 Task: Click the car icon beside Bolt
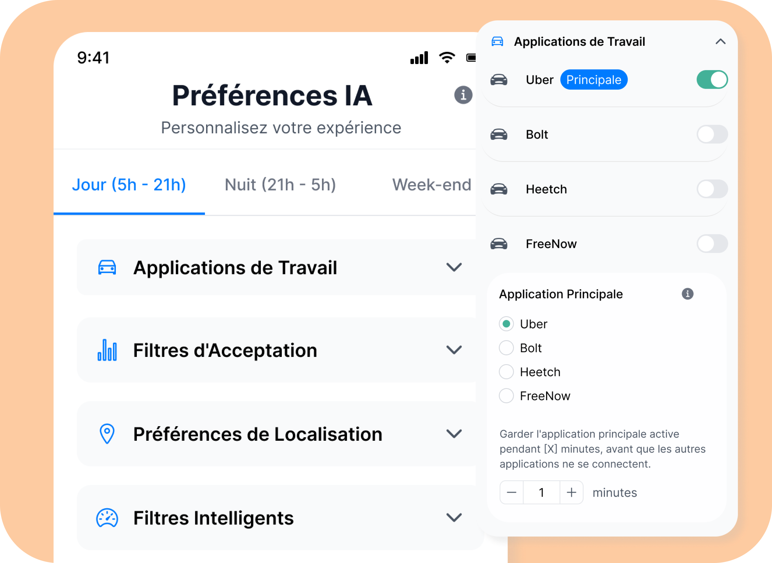coord(499,134)
